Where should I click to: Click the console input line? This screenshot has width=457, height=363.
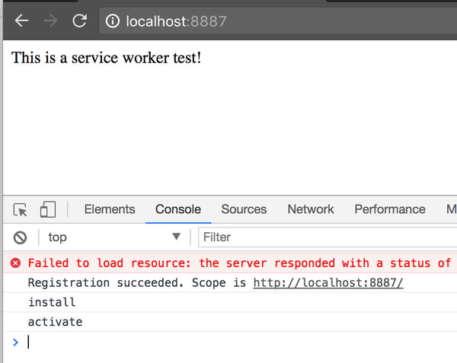pyautogui.click(x=228, y=342)
